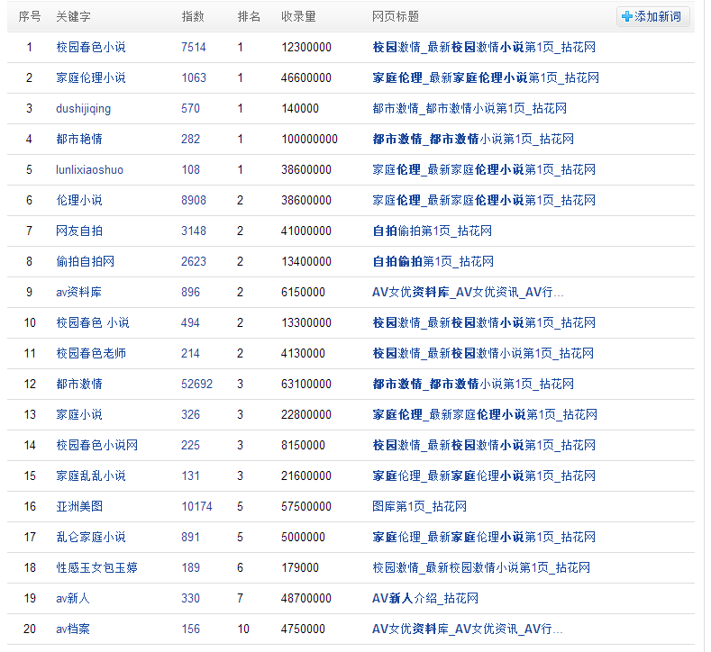Open keyword link 乱仑家庭小说
The image size is (711, 652).
coord(91,537)
